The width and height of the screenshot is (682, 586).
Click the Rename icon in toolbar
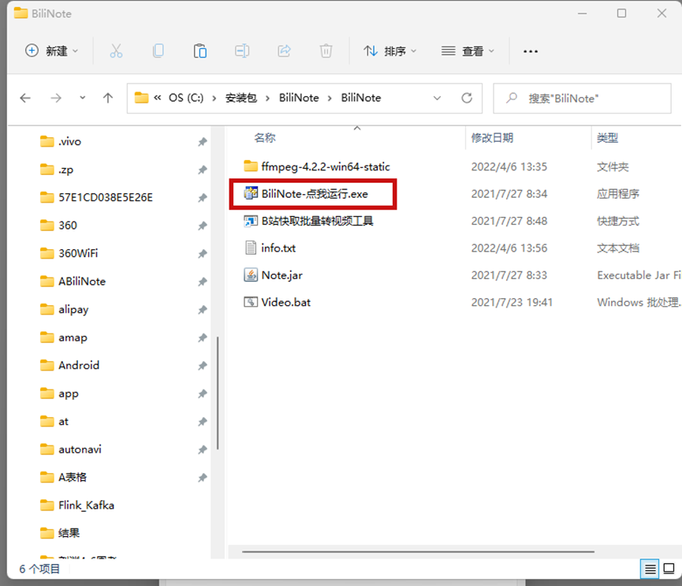pyautogui.click(x=242, y=51)
